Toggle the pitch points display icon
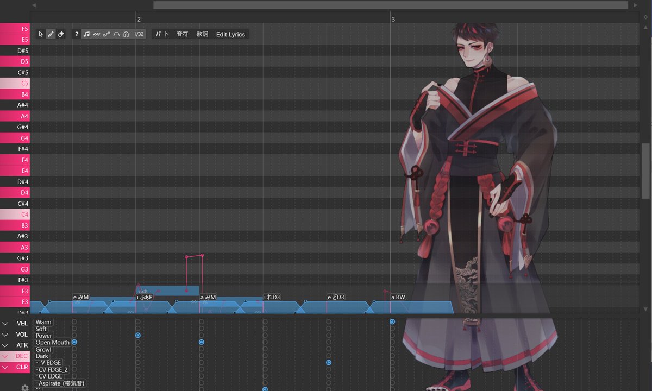 (x=106, y=34)
